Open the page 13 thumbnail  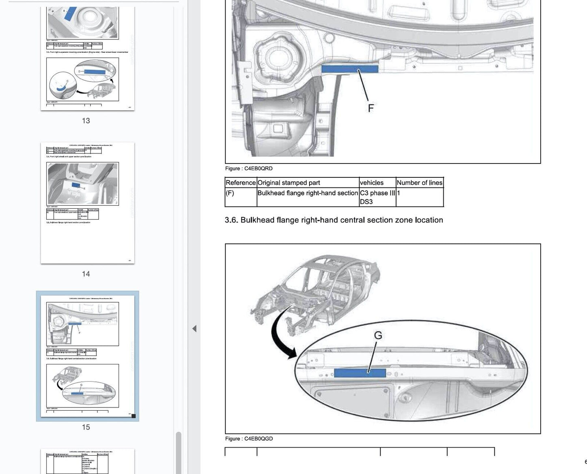pos(87,58)
